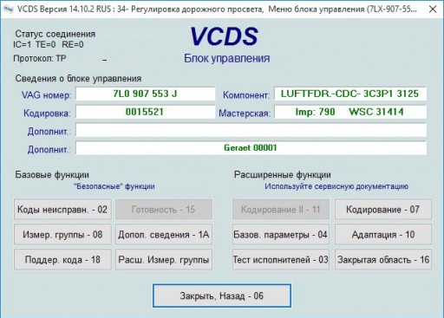Click "Статус соединения" label

(x=55, y=34)
